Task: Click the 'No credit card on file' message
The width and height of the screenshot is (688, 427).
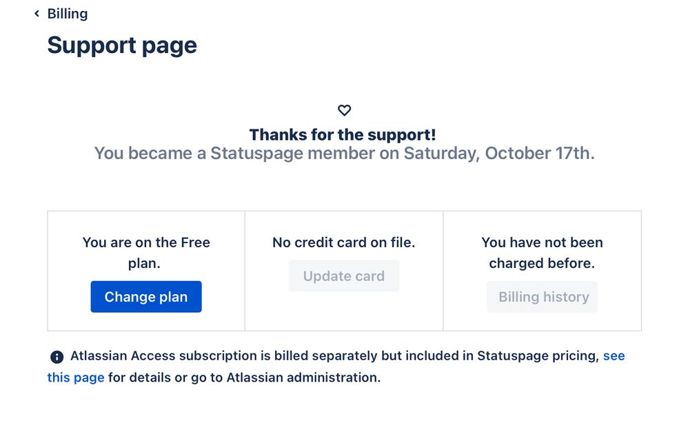Action: click(x=344, y=242)
